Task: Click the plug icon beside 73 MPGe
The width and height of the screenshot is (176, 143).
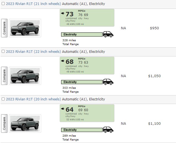Action: coord(63,13)
